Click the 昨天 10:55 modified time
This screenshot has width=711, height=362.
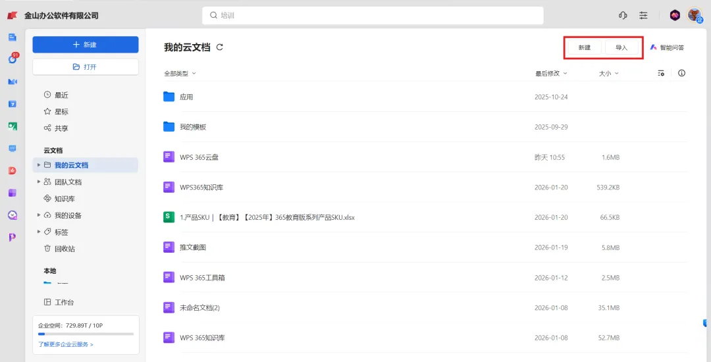[550, 157]
